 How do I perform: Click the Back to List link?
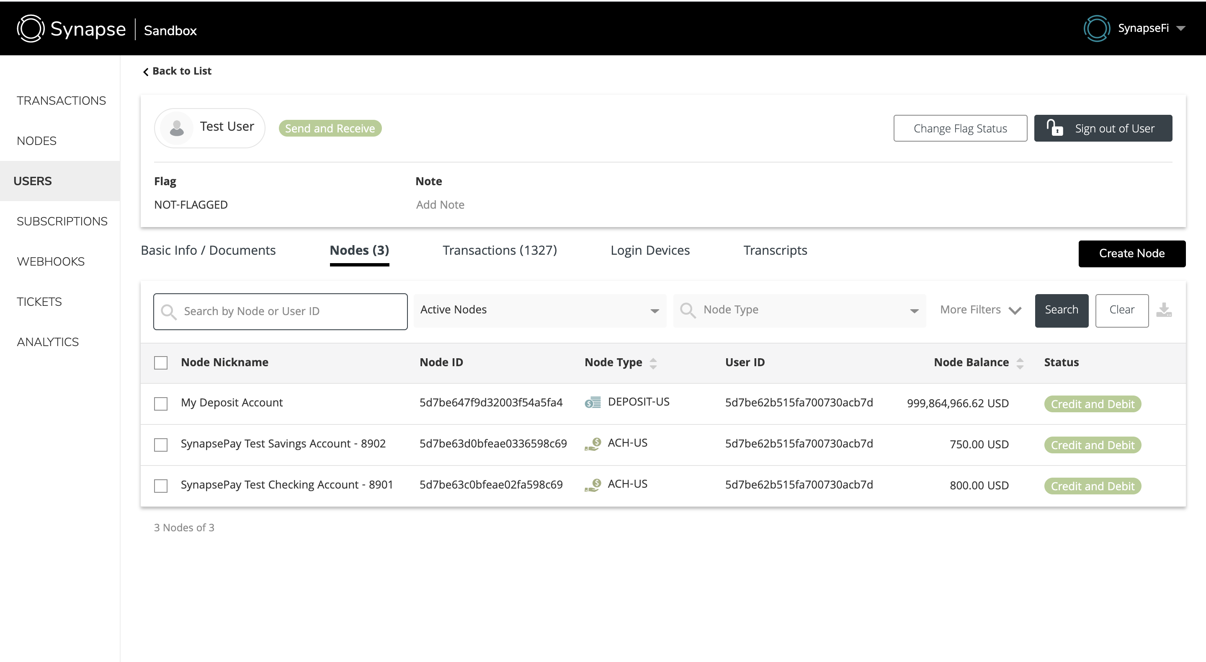click(177, 71)
